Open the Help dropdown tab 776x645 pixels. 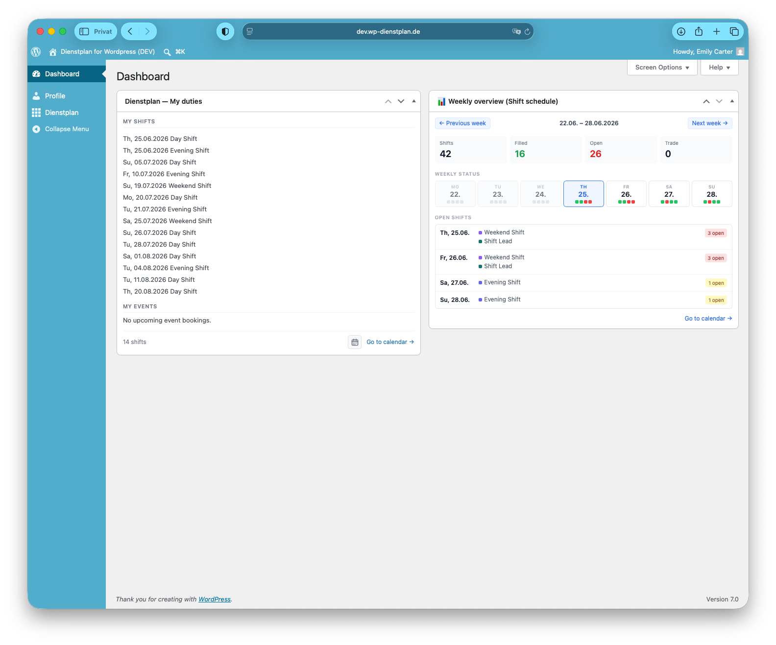720,68
